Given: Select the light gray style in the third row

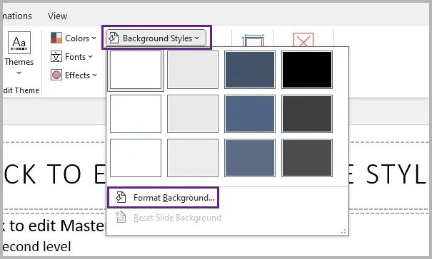Looking at the screenshot, I should 193,158.
